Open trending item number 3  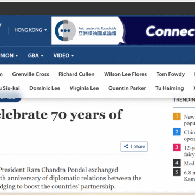(177, 147)
